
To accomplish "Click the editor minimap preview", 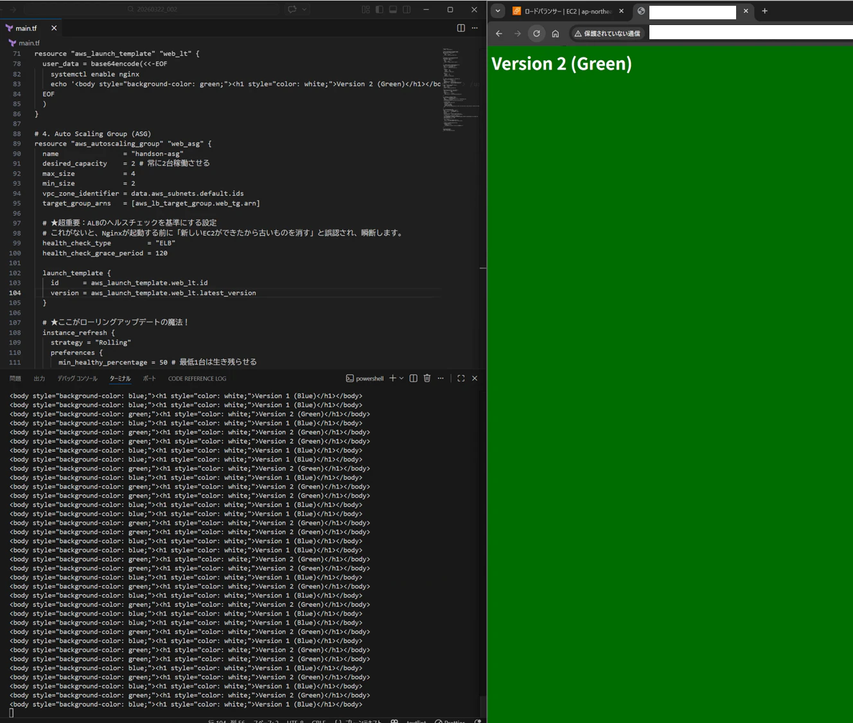I will (460, 89).
